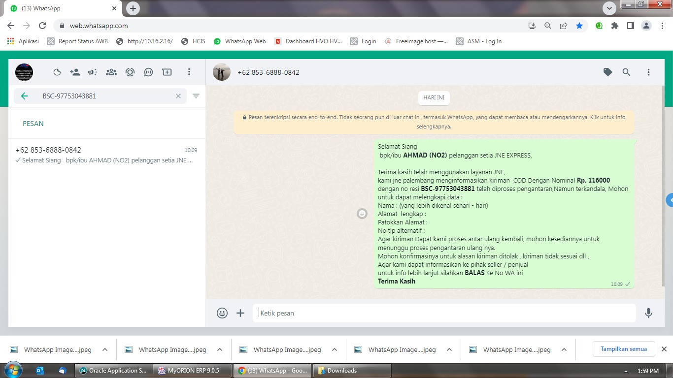
Task: Open own profile picture in WhatsApp sidebar
Action: click(x=24, y=72)
